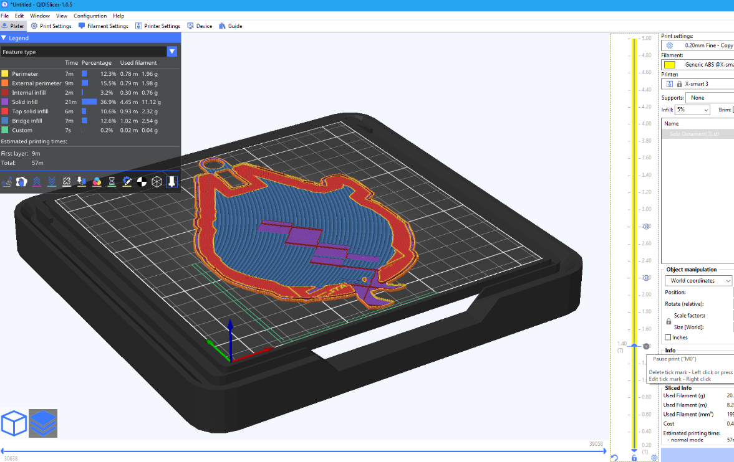Collapse the Legend panel
Screen dimensions: 734x462
[x=4, y=38]
